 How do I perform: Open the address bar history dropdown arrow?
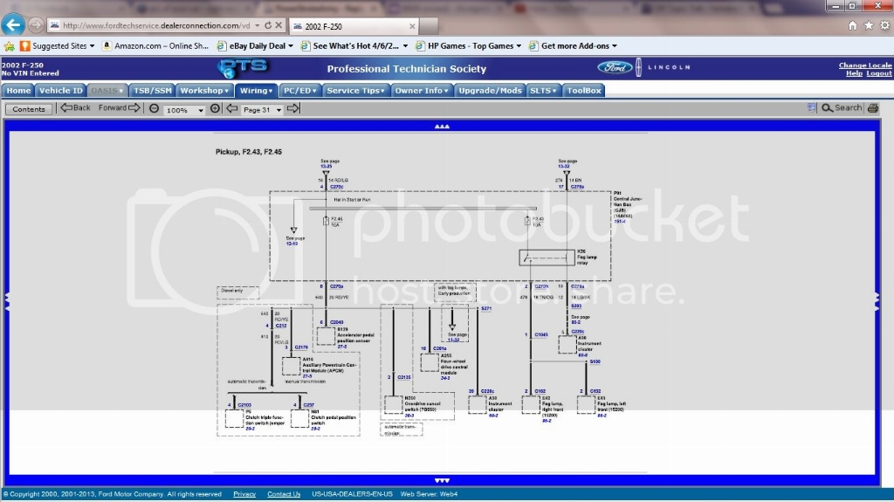click(258, 25)
